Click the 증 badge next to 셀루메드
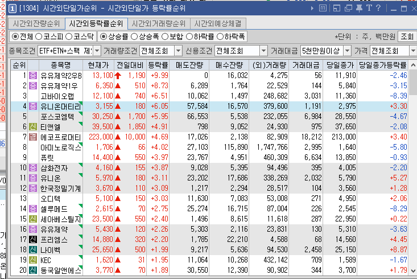417x279 pixels. (33, 209)
